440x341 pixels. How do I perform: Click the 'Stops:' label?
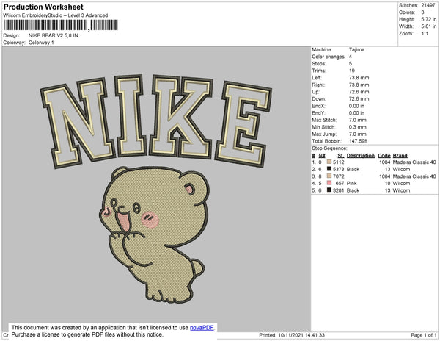click(x=319, y=63)
